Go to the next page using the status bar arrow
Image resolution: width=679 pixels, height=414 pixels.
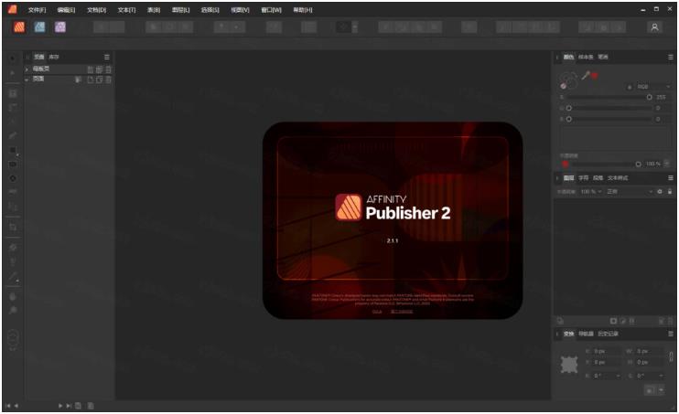click(60, 406)
